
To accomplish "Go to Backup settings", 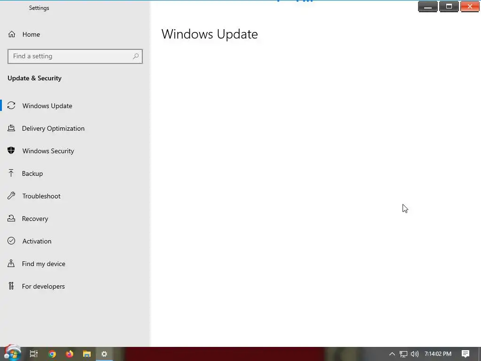I will pyautogui.click(x=75, y=173).
